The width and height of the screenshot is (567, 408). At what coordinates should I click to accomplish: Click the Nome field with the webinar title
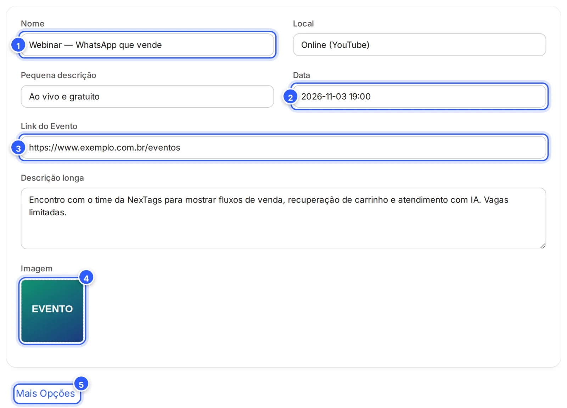(147, 45)
